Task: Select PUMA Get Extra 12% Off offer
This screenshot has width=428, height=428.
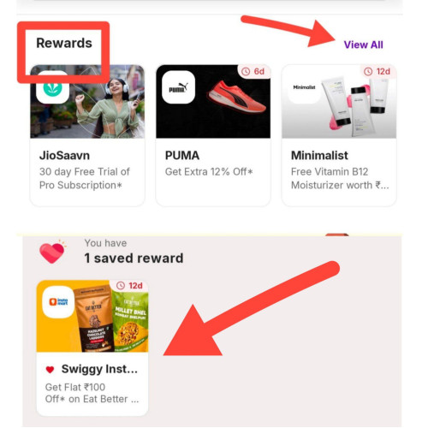Action: 209,172
